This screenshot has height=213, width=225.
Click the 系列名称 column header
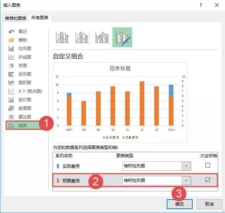64,156
